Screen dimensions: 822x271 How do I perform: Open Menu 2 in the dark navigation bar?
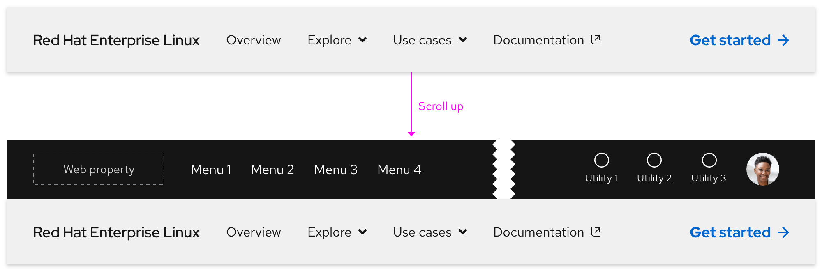[x=272, y=170]
